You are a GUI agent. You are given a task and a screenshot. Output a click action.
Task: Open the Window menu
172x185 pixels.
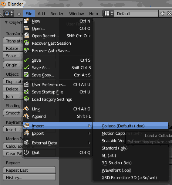click(x=77, y=14)
